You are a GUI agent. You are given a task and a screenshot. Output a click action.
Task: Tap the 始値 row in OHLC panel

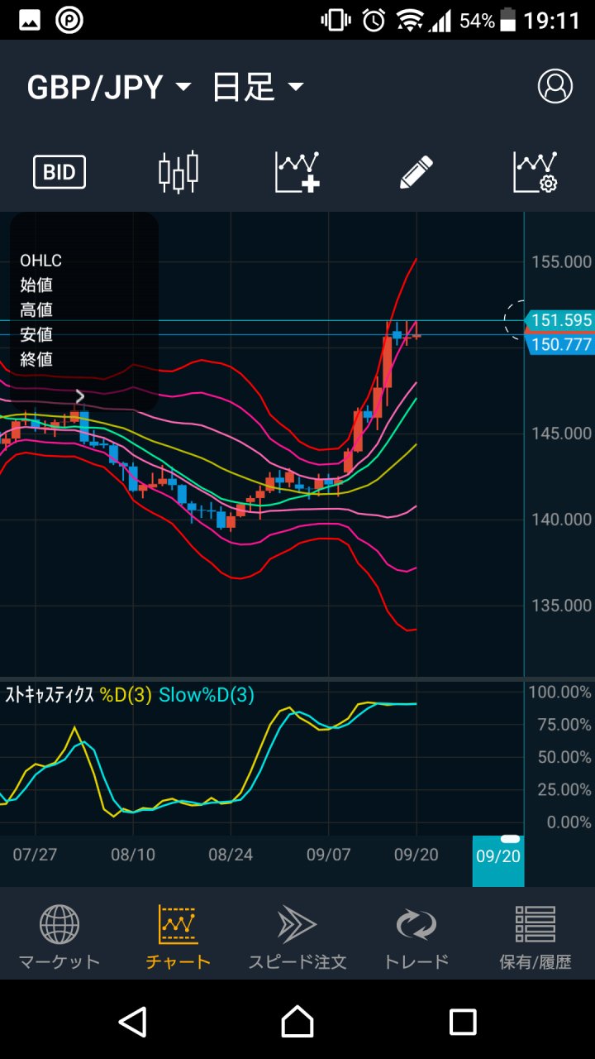(x=36, y=285)
